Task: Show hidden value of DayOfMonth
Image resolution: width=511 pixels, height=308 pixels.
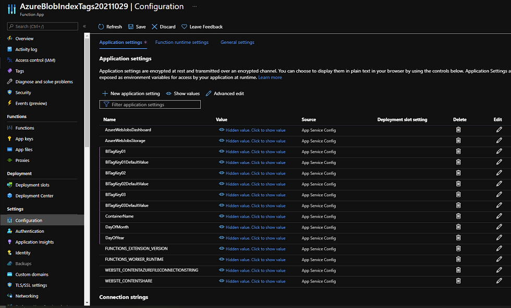Action: click(252, 227)
